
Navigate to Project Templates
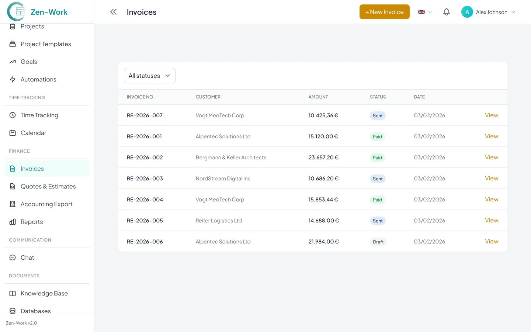(46, 44)
